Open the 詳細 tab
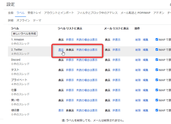The image size is (171, 124). (11, 20)
